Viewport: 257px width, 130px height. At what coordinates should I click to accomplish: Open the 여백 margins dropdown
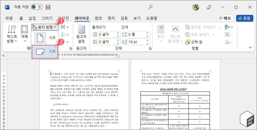25,34
